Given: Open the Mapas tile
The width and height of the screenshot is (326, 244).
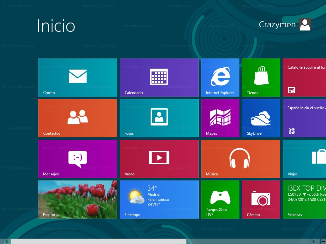Looking at the screenshot, I should pos(220,118).
